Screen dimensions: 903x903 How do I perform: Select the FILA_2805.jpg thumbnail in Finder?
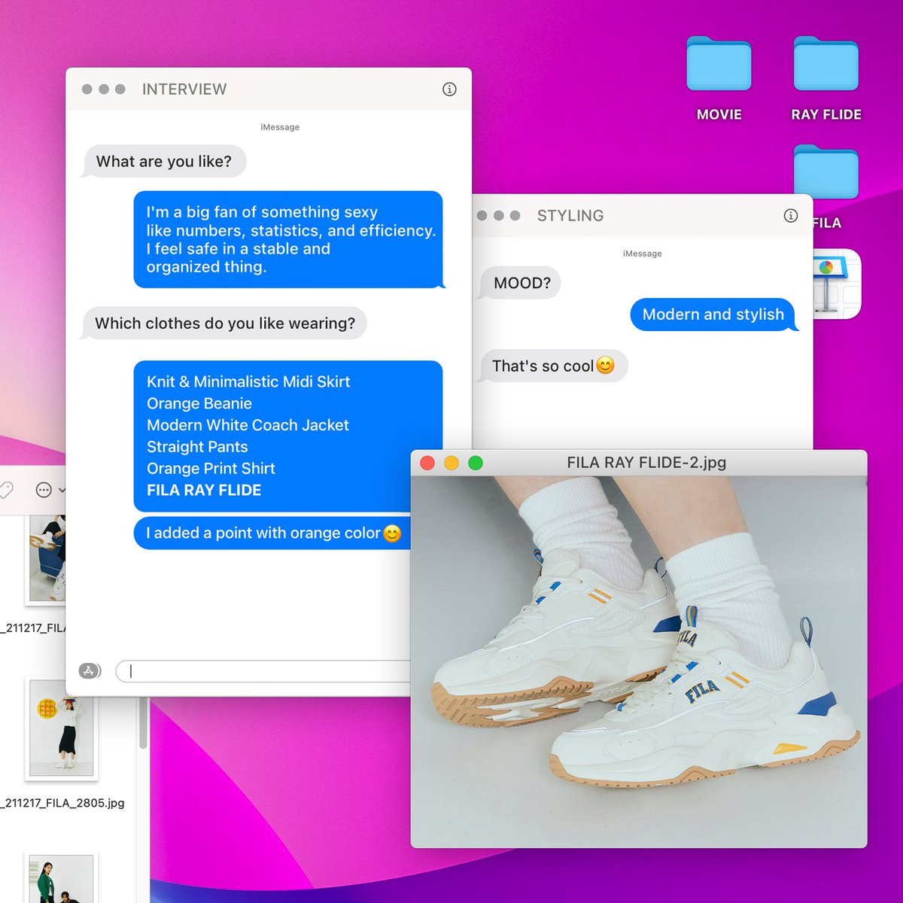click(x=62, y=728)
